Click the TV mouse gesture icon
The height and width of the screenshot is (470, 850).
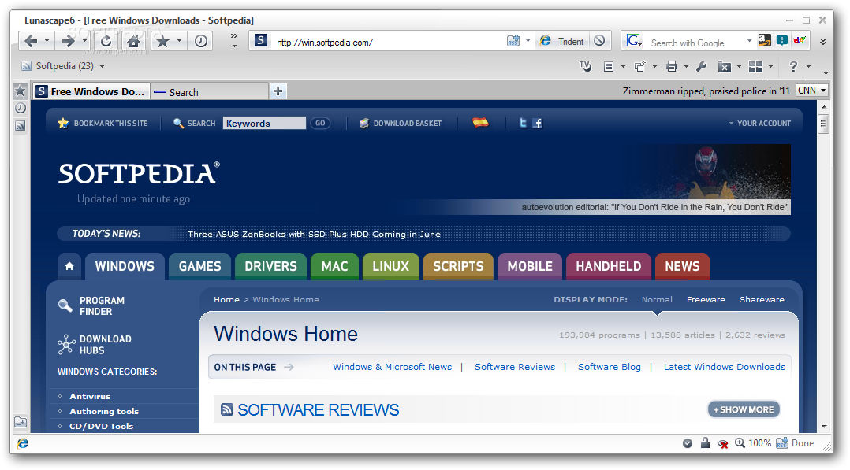[x=585, y=67]
